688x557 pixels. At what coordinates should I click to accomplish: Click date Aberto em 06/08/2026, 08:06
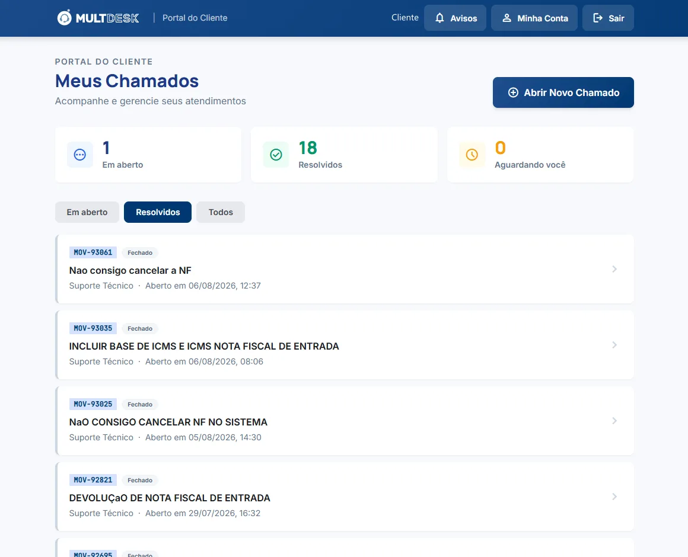point(205,361)
